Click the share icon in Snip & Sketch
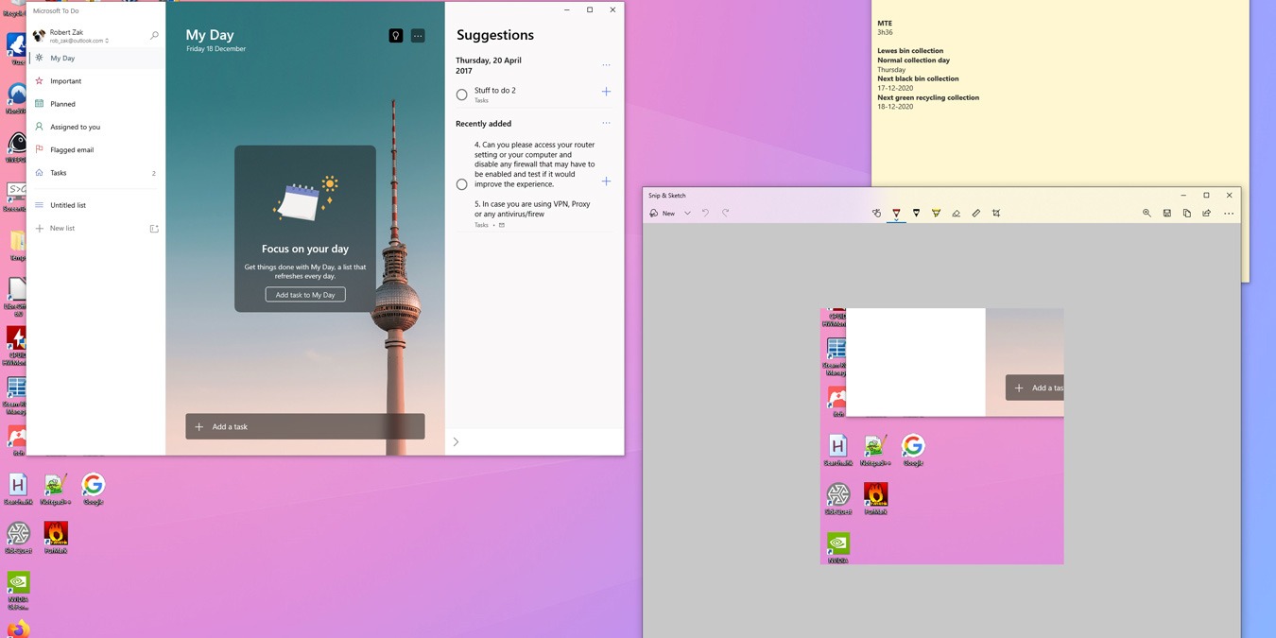Viewport: 1276px width, 638px height. click(1206, 213)
